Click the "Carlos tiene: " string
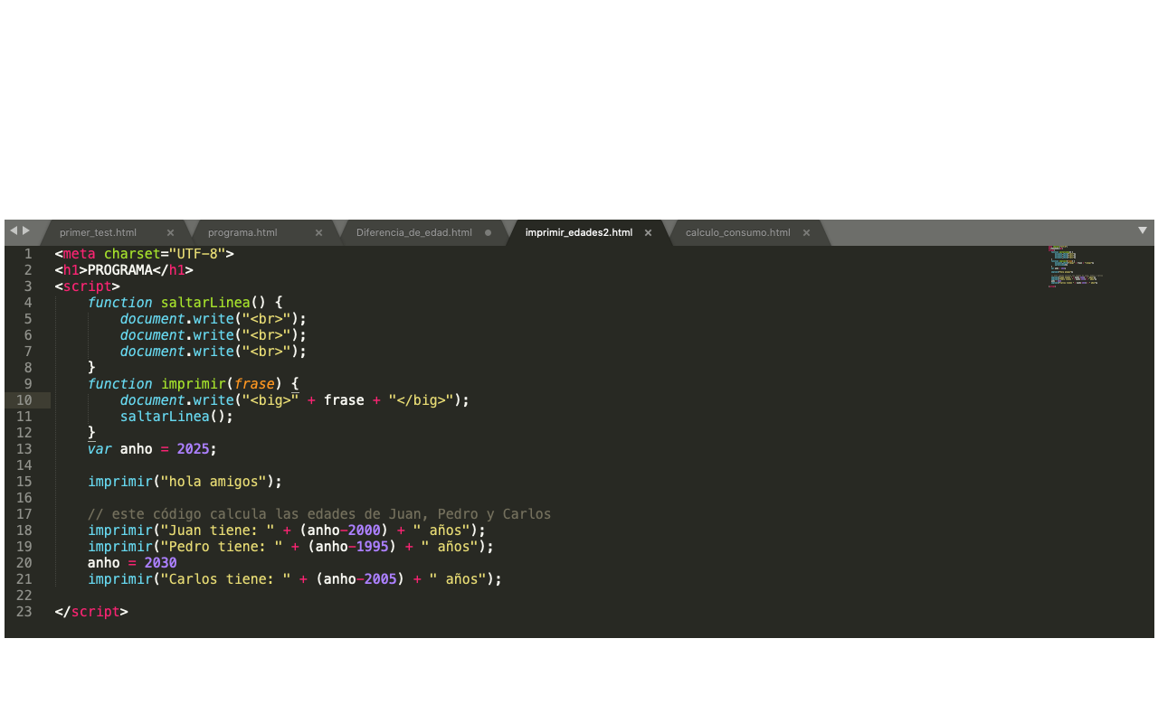The image size is (1158, 723). (226, 579)
